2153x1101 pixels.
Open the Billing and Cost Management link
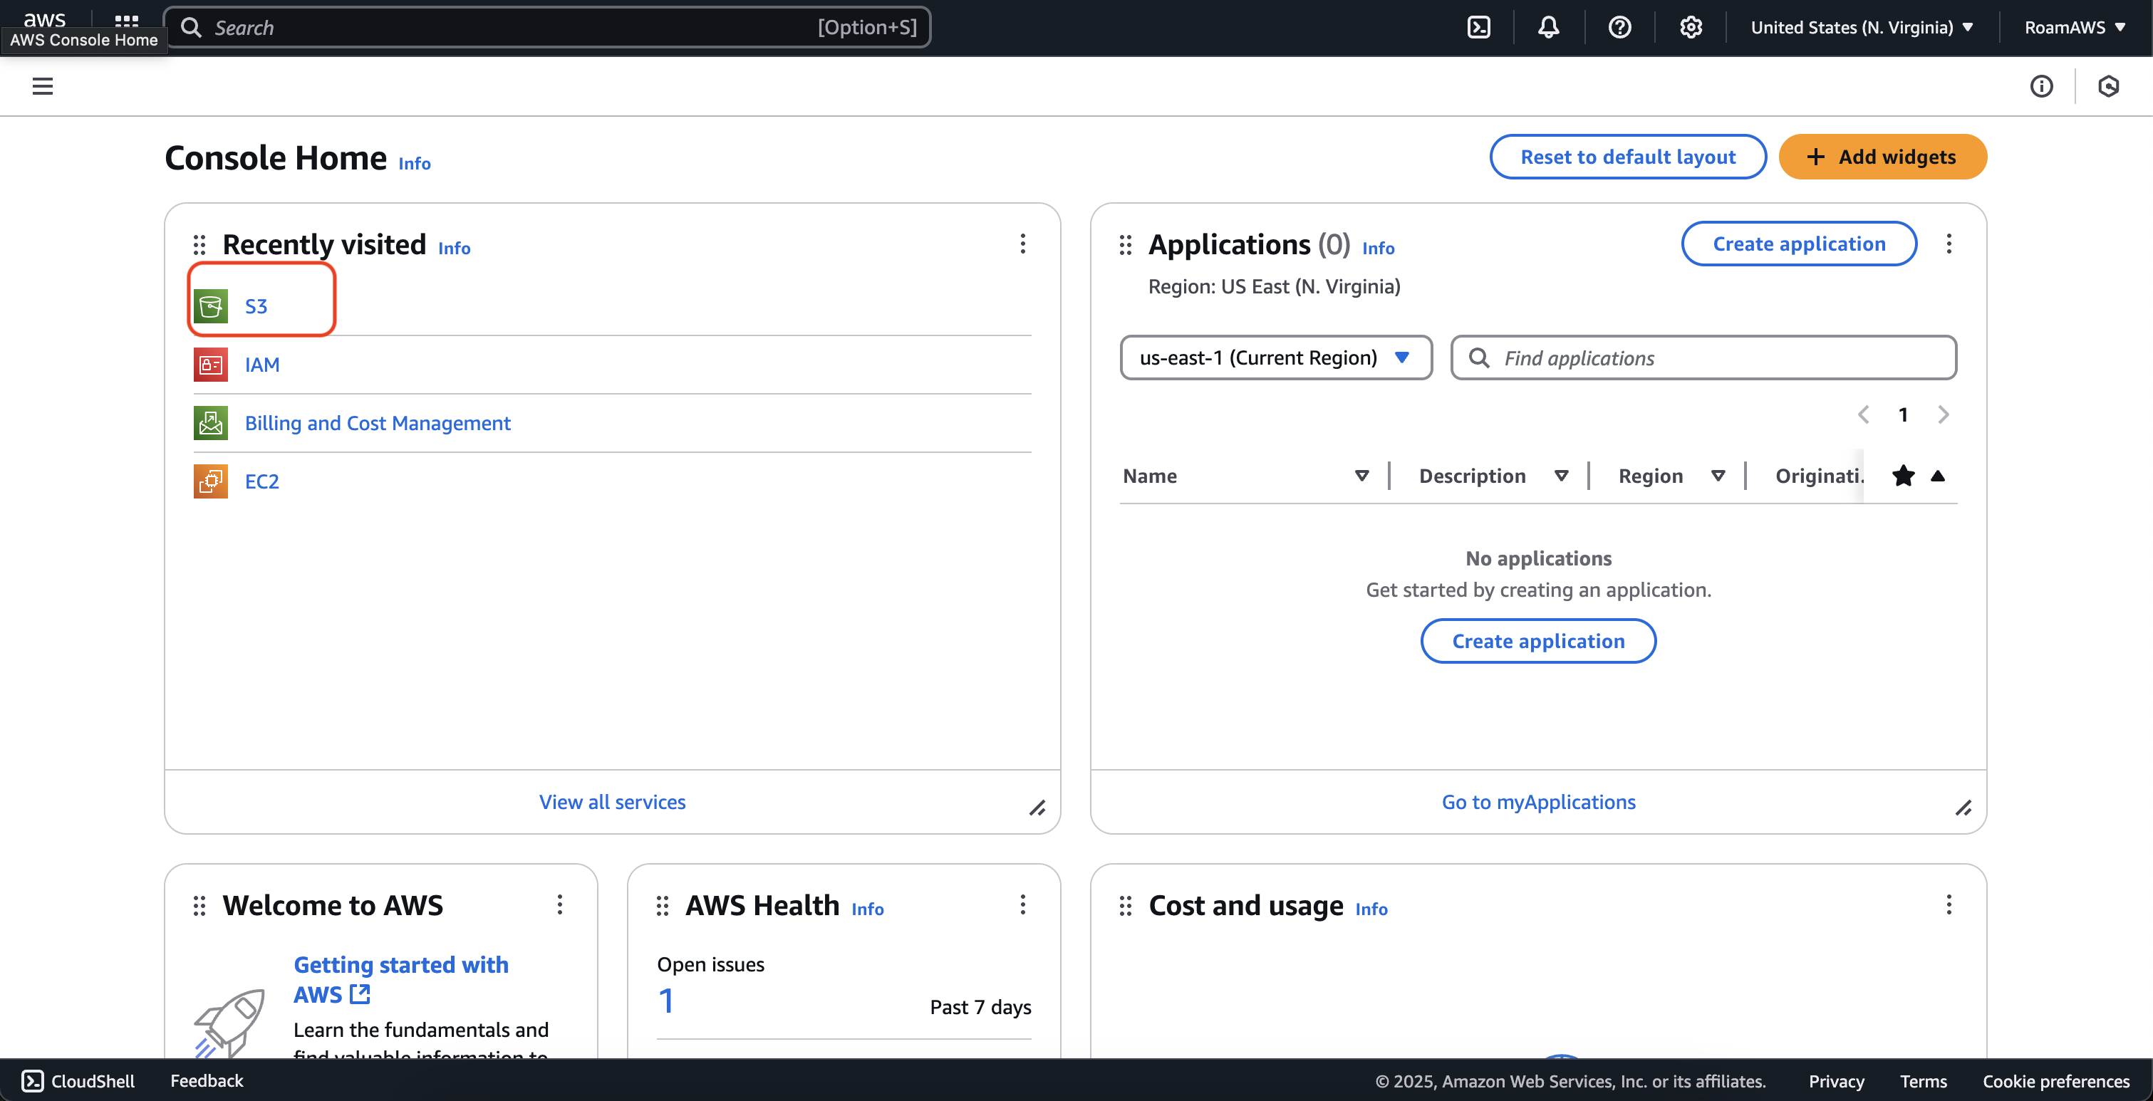coord(377,423)
